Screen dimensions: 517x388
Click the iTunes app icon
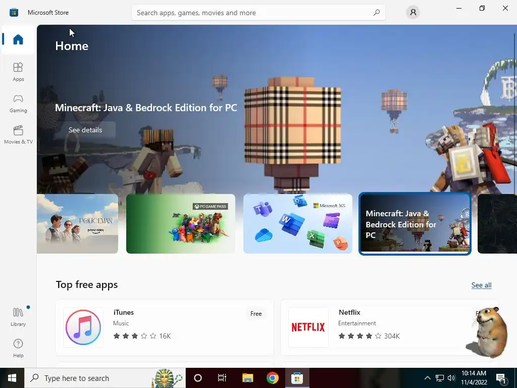(x=83, y=327)
